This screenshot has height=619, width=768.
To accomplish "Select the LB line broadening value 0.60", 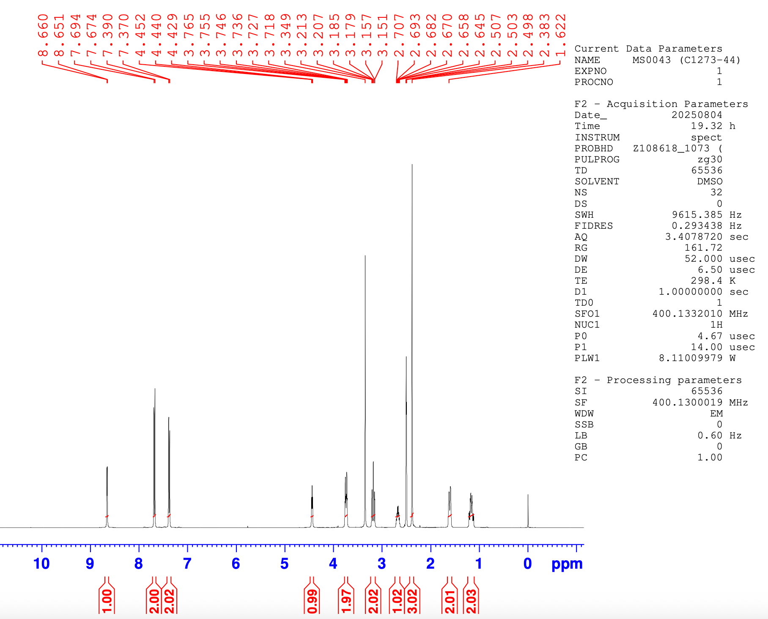I will [710, 435].
